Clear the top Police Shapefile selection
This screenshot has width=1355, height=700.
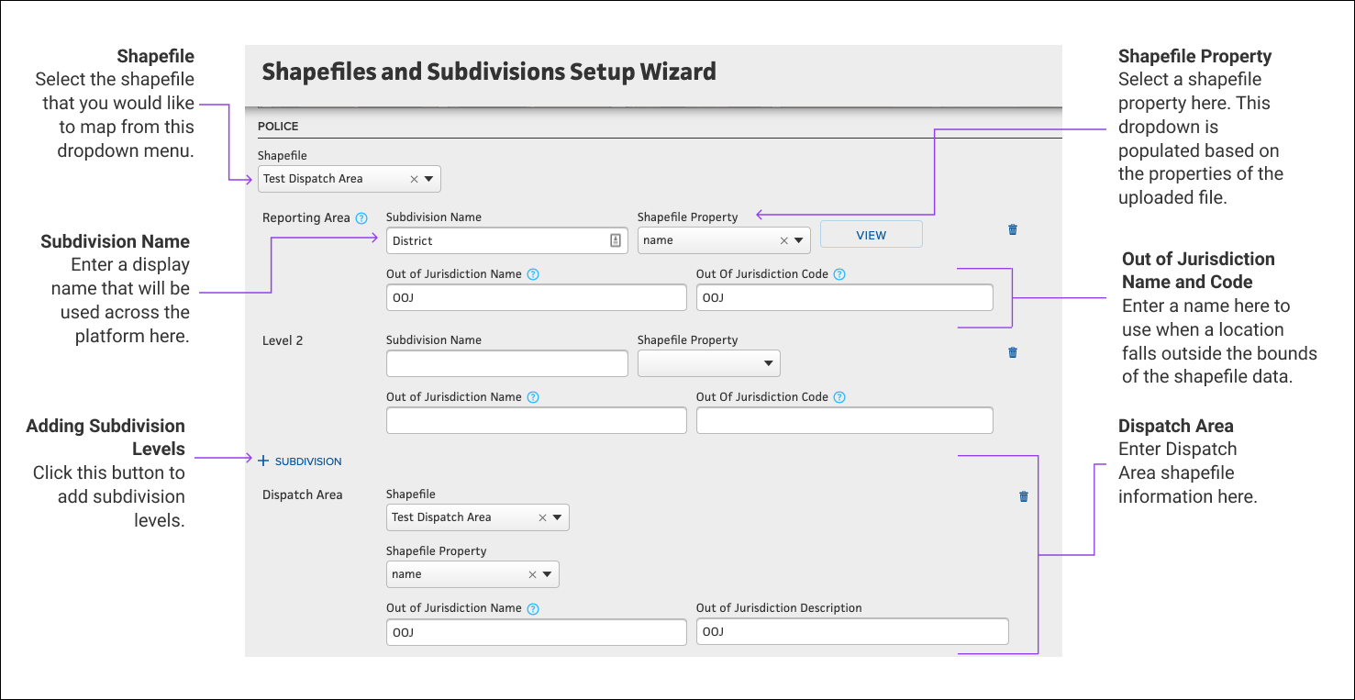pyautogui.click(x=414, y=179)
